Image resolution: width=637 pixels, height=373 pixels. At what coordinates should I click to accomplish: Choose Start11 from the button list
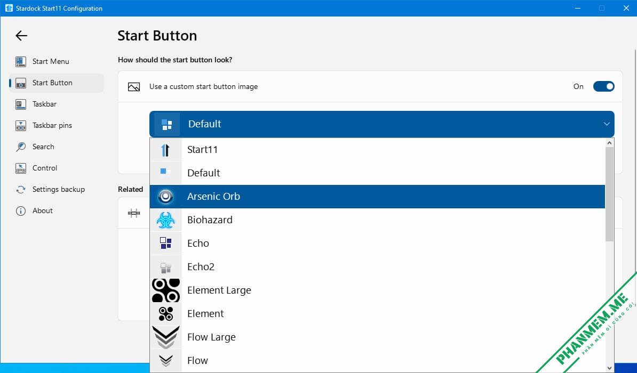377,150
